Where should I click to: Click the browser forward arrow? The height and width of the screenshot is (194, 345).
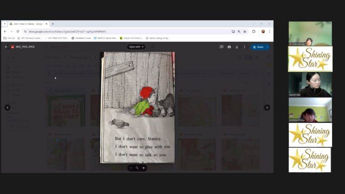(x=11, y=31)
